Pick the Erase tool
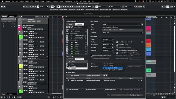 click(x=65, y=7)
